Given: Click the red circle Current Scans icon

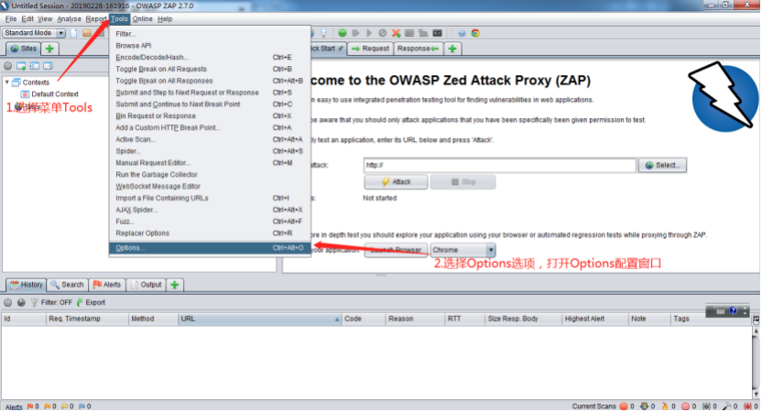Looking at the screenshot, I should coord(624,407).
